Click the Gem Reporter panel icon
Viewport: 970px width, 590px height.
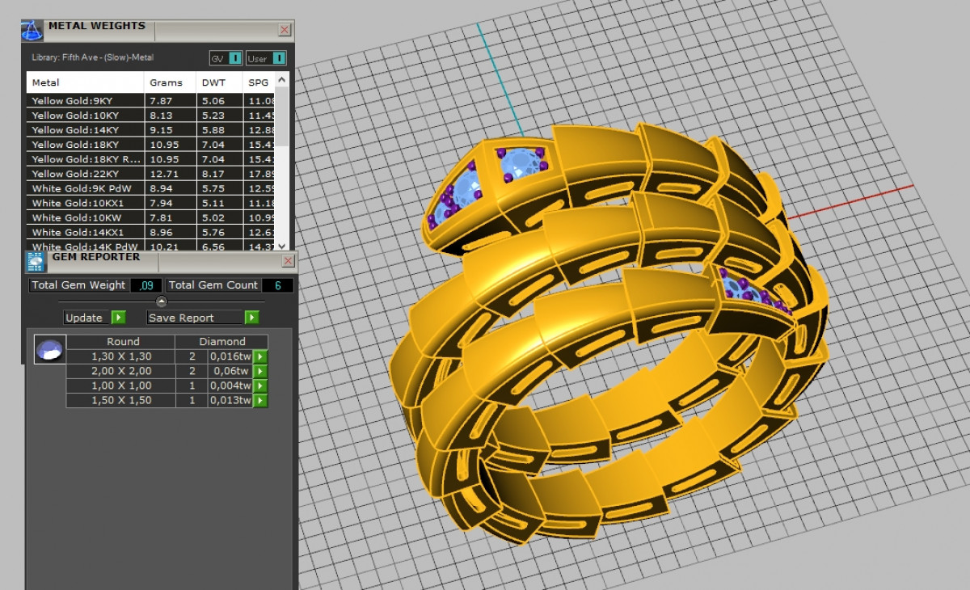[36, 261]
